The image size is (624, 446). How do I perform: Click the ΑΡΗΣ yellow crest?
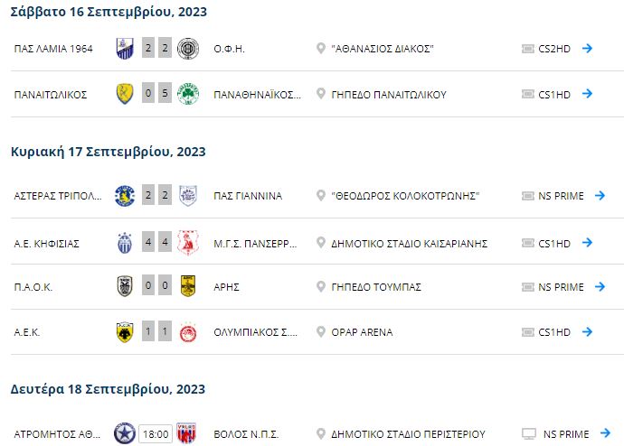(x=188, y=286)
